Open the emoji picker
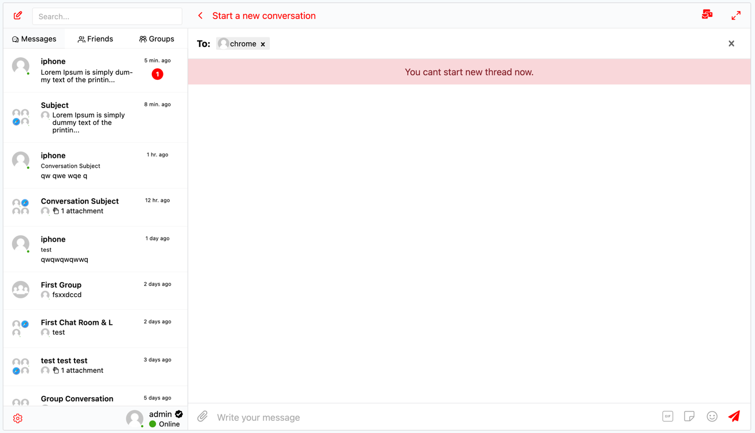 tap(712, 416)
